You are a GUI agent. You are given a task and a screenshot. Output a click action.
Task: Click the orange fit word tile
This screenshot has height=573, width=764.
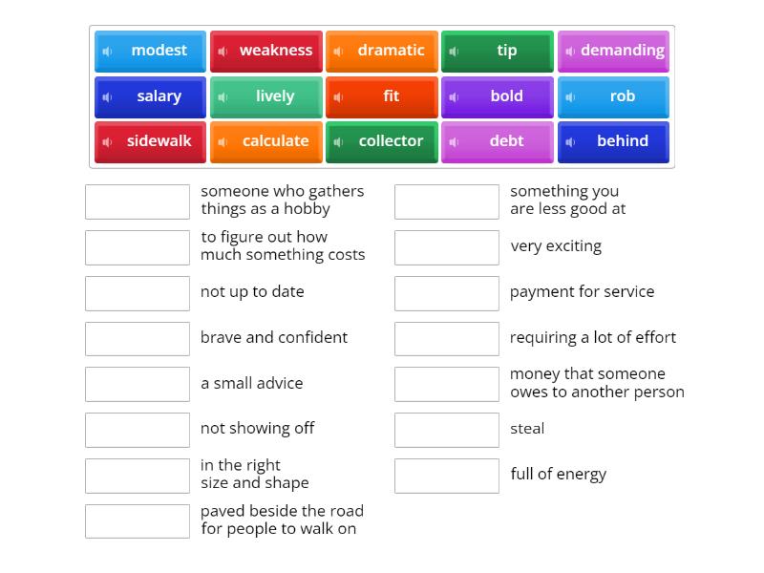(x=392, y=96)
